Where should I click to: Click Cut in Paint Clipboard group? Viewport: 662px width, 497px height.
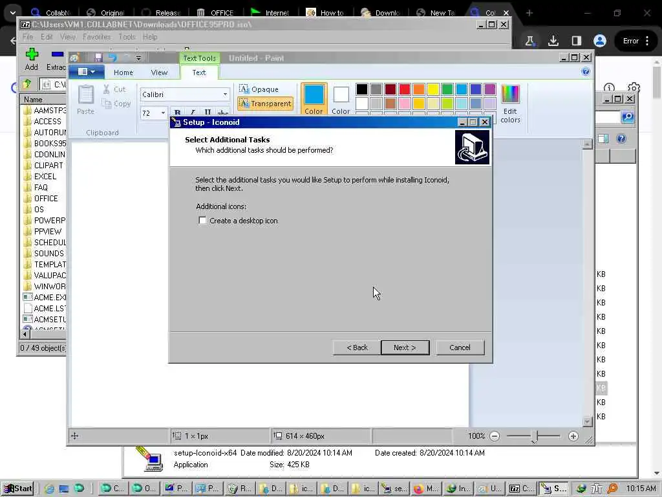pyautogui.click(x=114, y=89)
